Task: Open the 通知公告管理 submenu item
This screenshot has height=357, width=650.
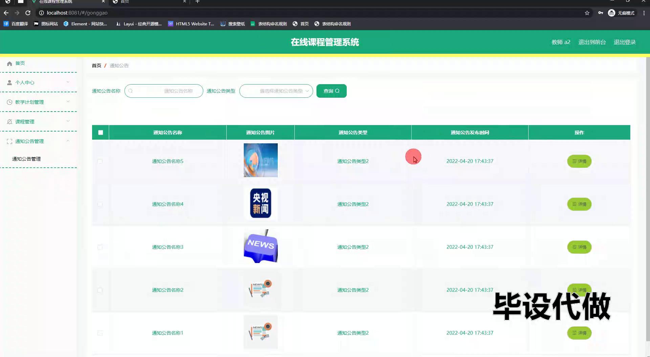Action: (26, 159)
